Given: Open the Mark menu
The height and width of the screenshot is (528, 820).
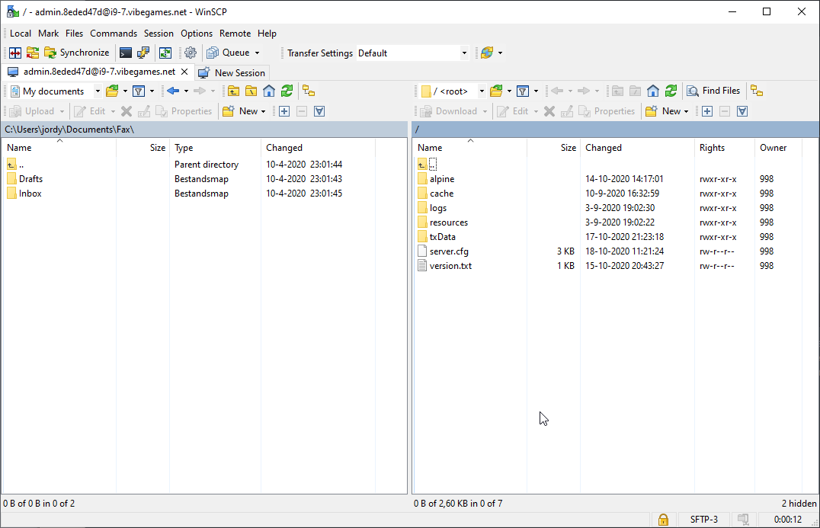Looking at the screenshot, I should 48,34.
